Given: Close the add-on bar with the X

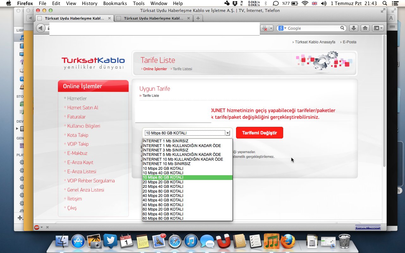Looking at the screenshot, I should [x=47, y=227].
